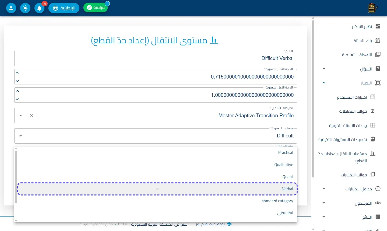Open اختبارات المستخدم list icon
The width and height of the screenshot is (387, 231).
pos(373,97)
